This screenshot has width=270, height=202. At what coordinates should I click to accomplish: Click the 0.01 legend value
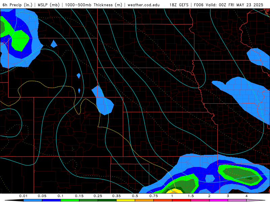(x=23, y=196)
